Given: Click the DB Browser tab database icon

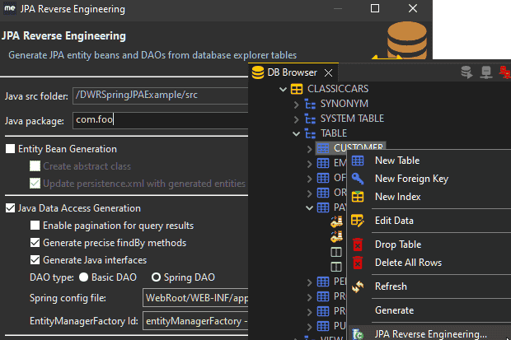Looking at the screenshot, I should (258, 72).
